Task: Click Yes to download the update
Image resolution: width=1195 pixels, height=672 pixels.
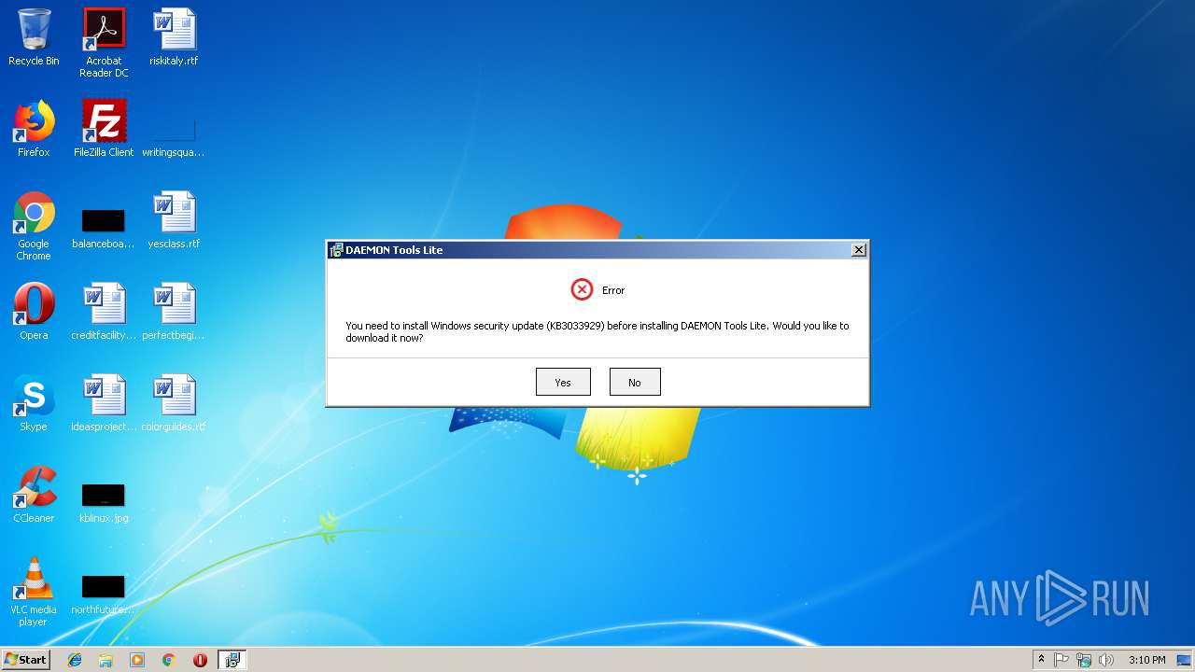Action: (563, 382)
